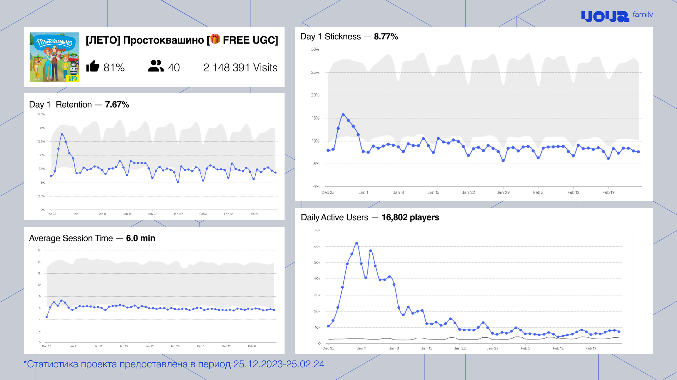The width and height of the screenshot is (677, 380).
Task: Click the retention chart peak data point
Action: (x=62, y=134)
